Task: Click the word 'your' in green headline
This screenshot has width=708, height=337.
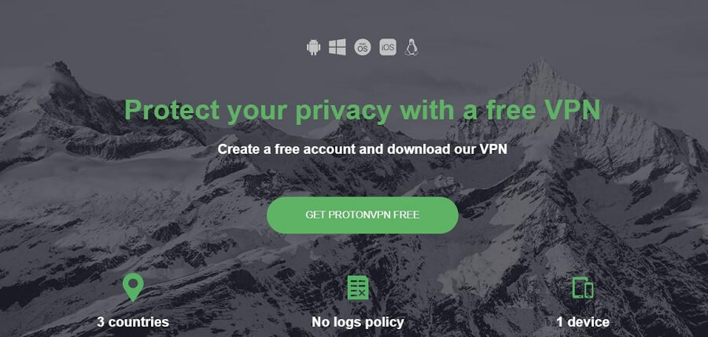Action: (x=258, y=112)
